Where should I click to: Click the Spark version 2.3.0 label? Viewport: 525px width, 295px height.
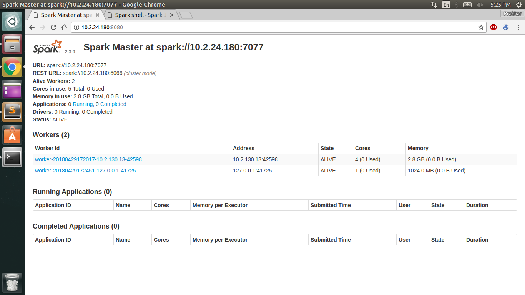pyautogui.click(x=70, y=51)
